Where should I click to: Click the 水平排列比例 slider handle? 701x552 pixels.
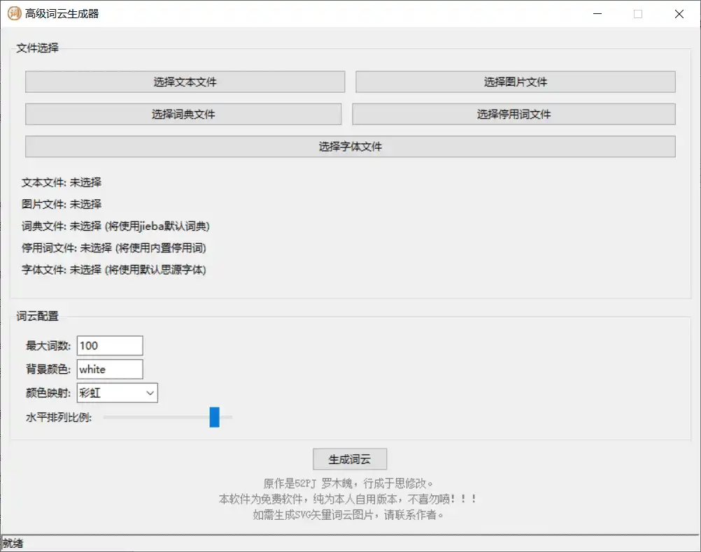[x=215, y=417]
